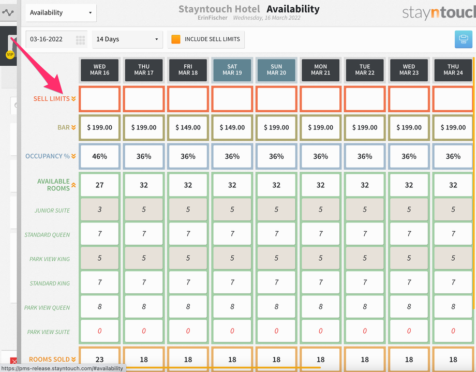The image size is (476, 372).
Task: Click the Standard King row label
Action: click(50, 284)
